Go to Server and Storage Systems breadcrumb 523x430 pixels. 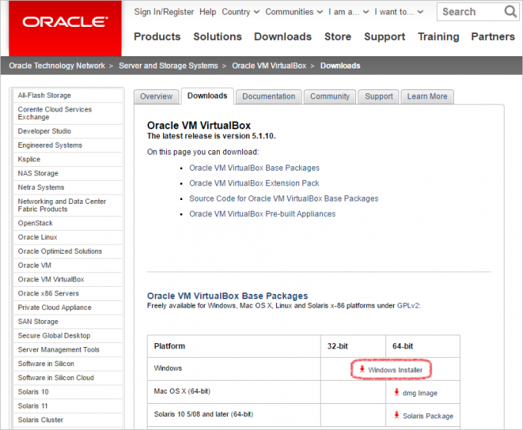coord(168,65)
